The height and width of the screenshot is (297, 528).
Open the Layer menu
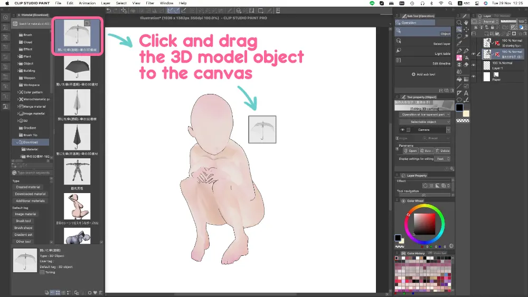(x=106, y=3)
